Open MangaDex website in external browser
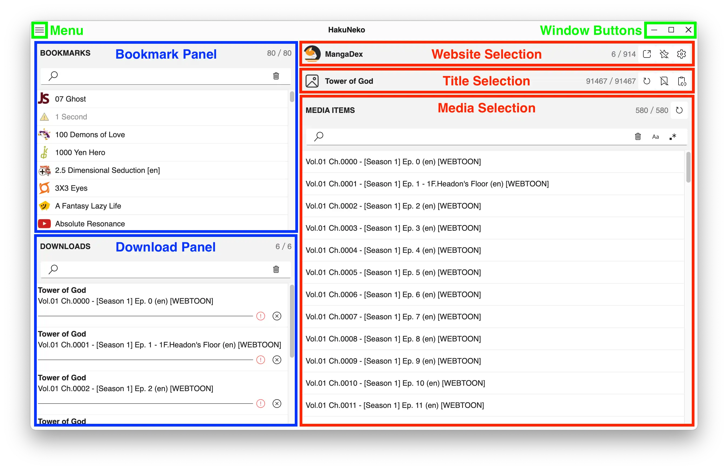This screenshot has width=728, height=470. [647, 54]
